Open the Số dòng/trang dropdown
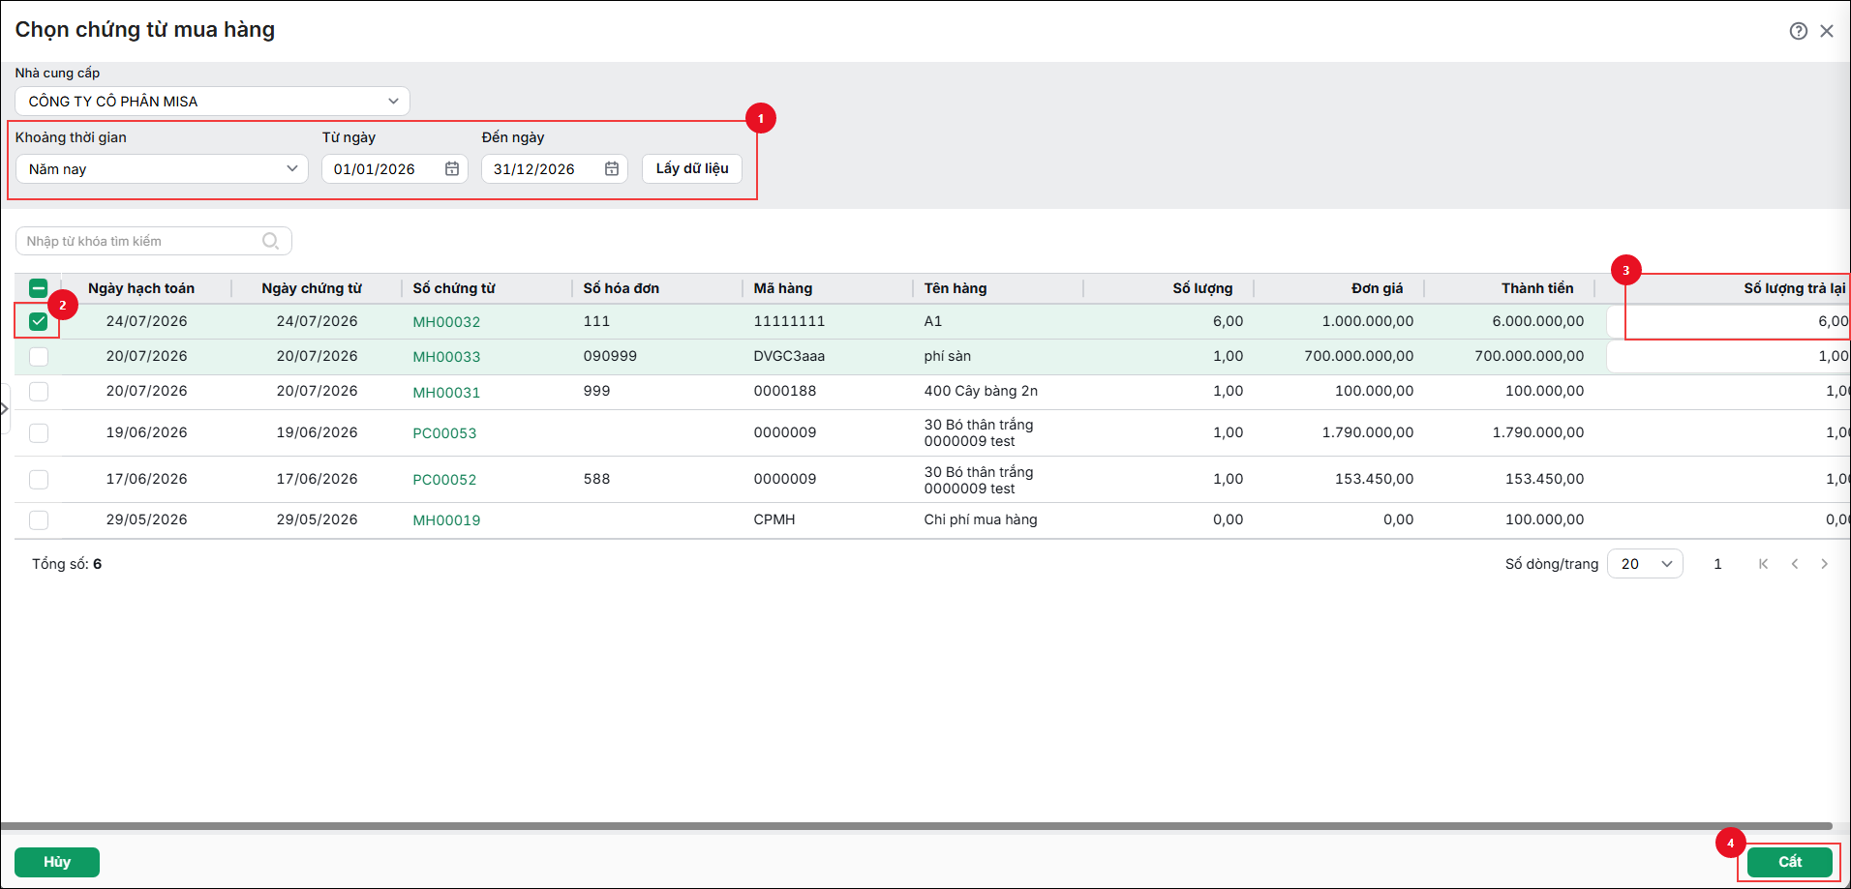Viewport: 1851px width, 889px height. (1645, 564)
